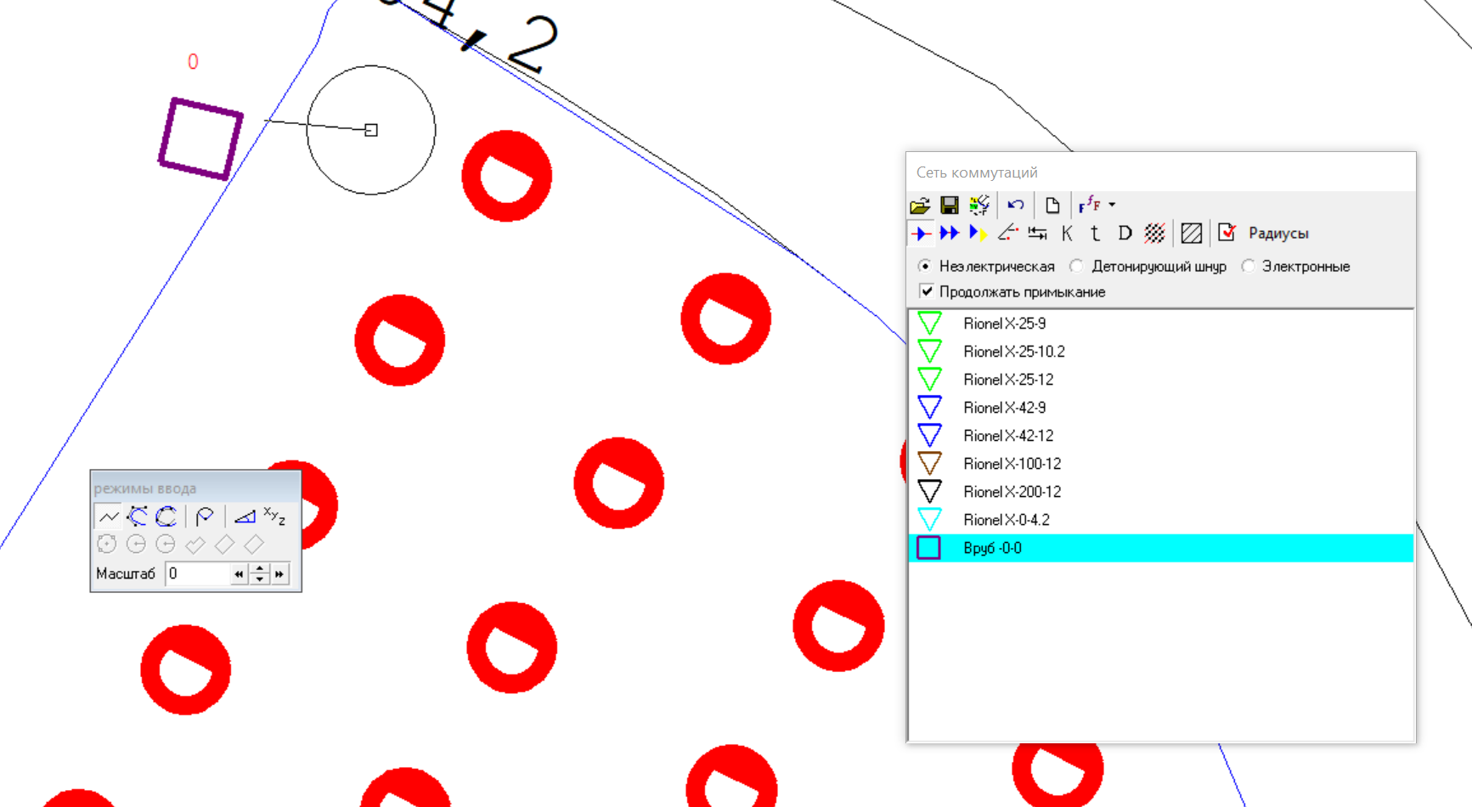Click the angle with red dots tool
1472x807 pixels.
click(x=1008, y=233)
